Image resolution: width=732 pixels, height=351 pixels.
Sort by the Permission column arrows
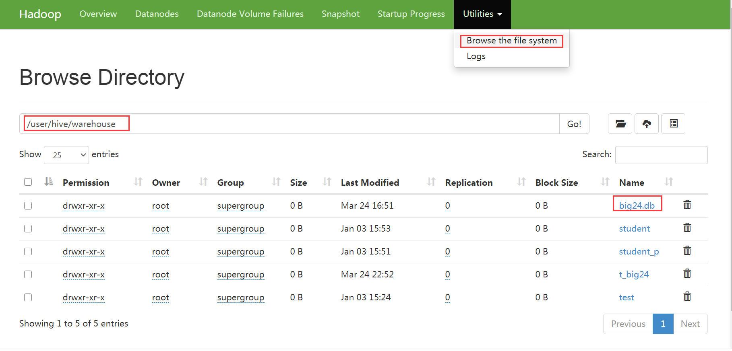coord(138,182)
